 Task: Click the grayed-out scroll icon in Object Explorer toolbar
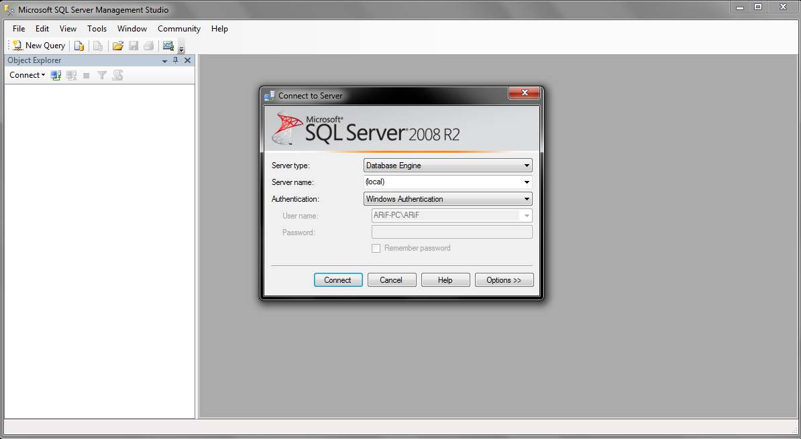coord(117,76)
